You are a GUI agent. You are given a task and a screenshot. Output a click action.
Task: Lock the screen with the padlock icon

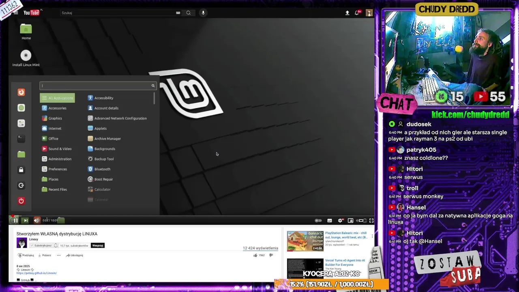coord(21,170)
